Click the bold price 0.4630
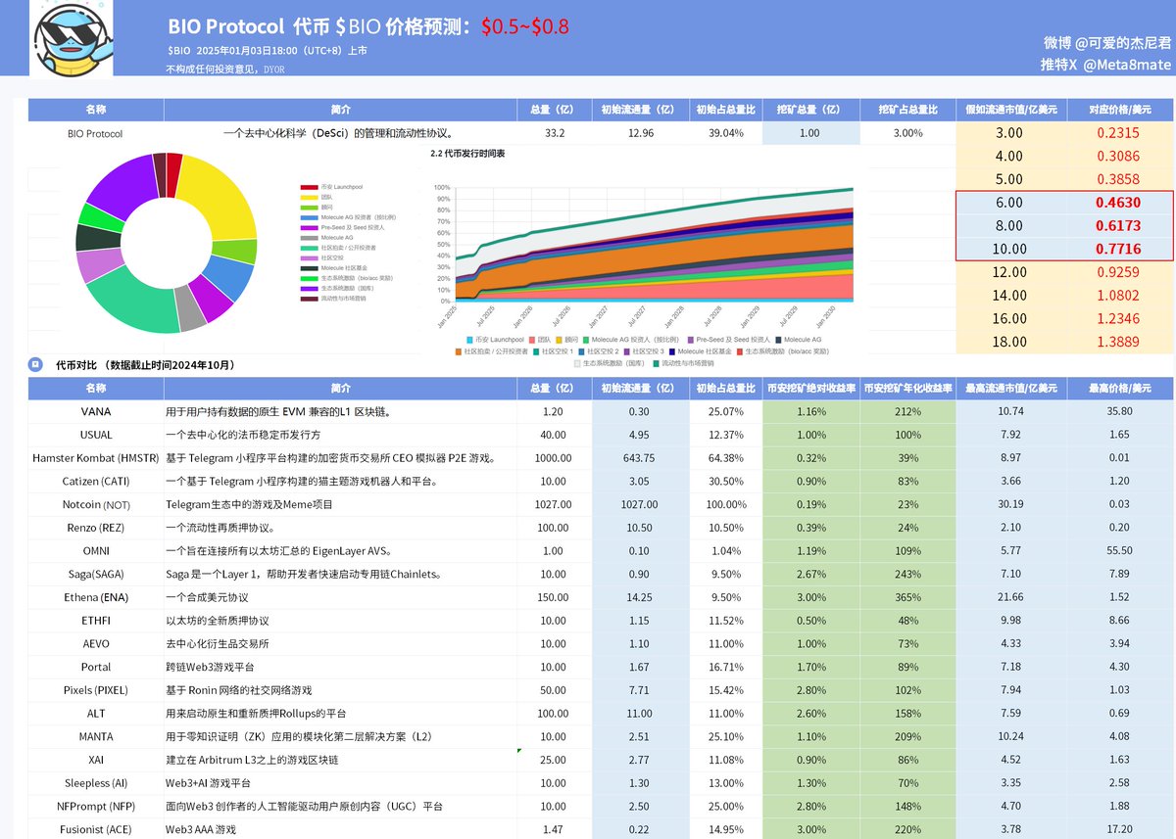Screen dimensions: 1176x839 click(1118, 203)
